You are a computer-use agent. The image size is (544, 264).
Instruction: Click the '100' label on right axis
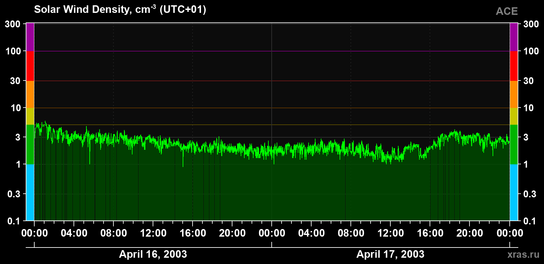click(531, 51)
